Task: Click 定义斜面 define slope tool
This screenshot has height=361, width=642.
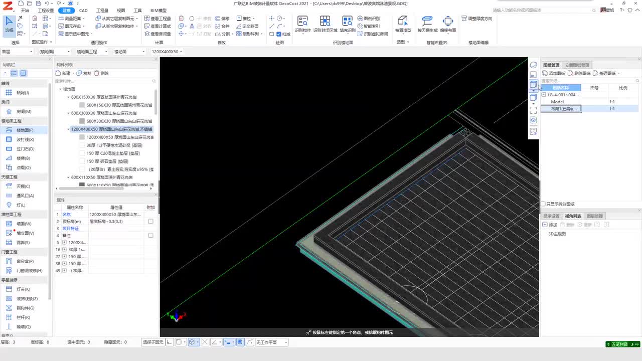Action: [x=247, y=26]
